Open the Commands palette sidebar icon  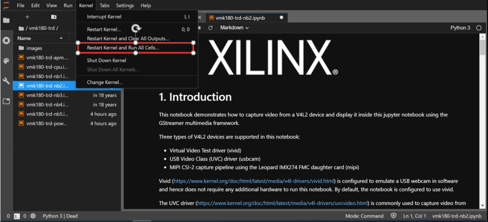coord(6,61)
